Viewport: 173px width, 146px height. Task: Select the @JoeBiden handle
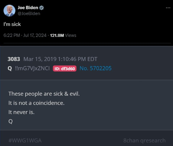29,14
